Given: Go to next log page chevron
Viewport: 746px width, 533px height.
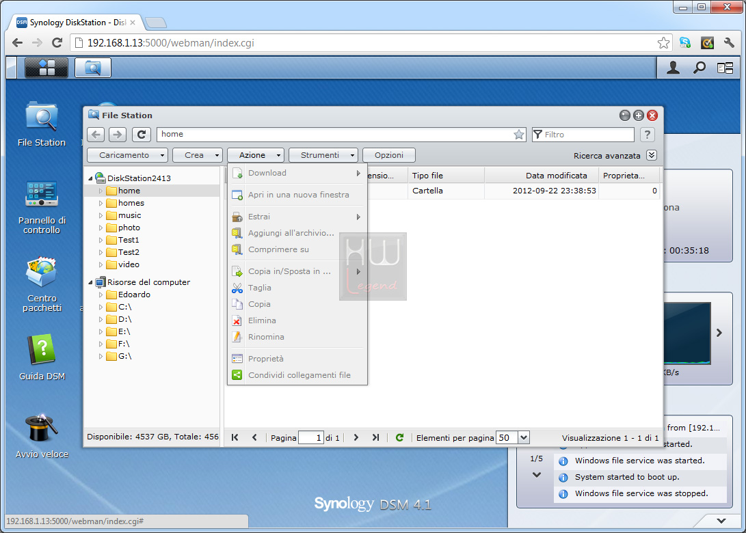Looking at the screenshot, I should [x=537, y=475].
